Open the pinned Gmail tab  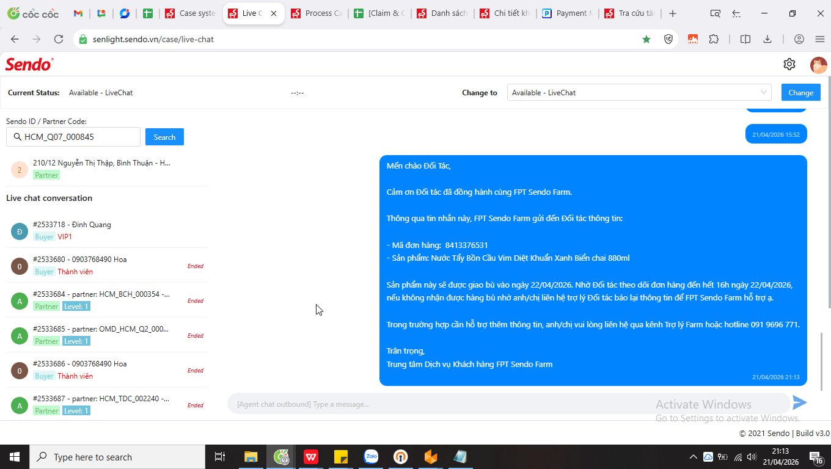point(78,13)
